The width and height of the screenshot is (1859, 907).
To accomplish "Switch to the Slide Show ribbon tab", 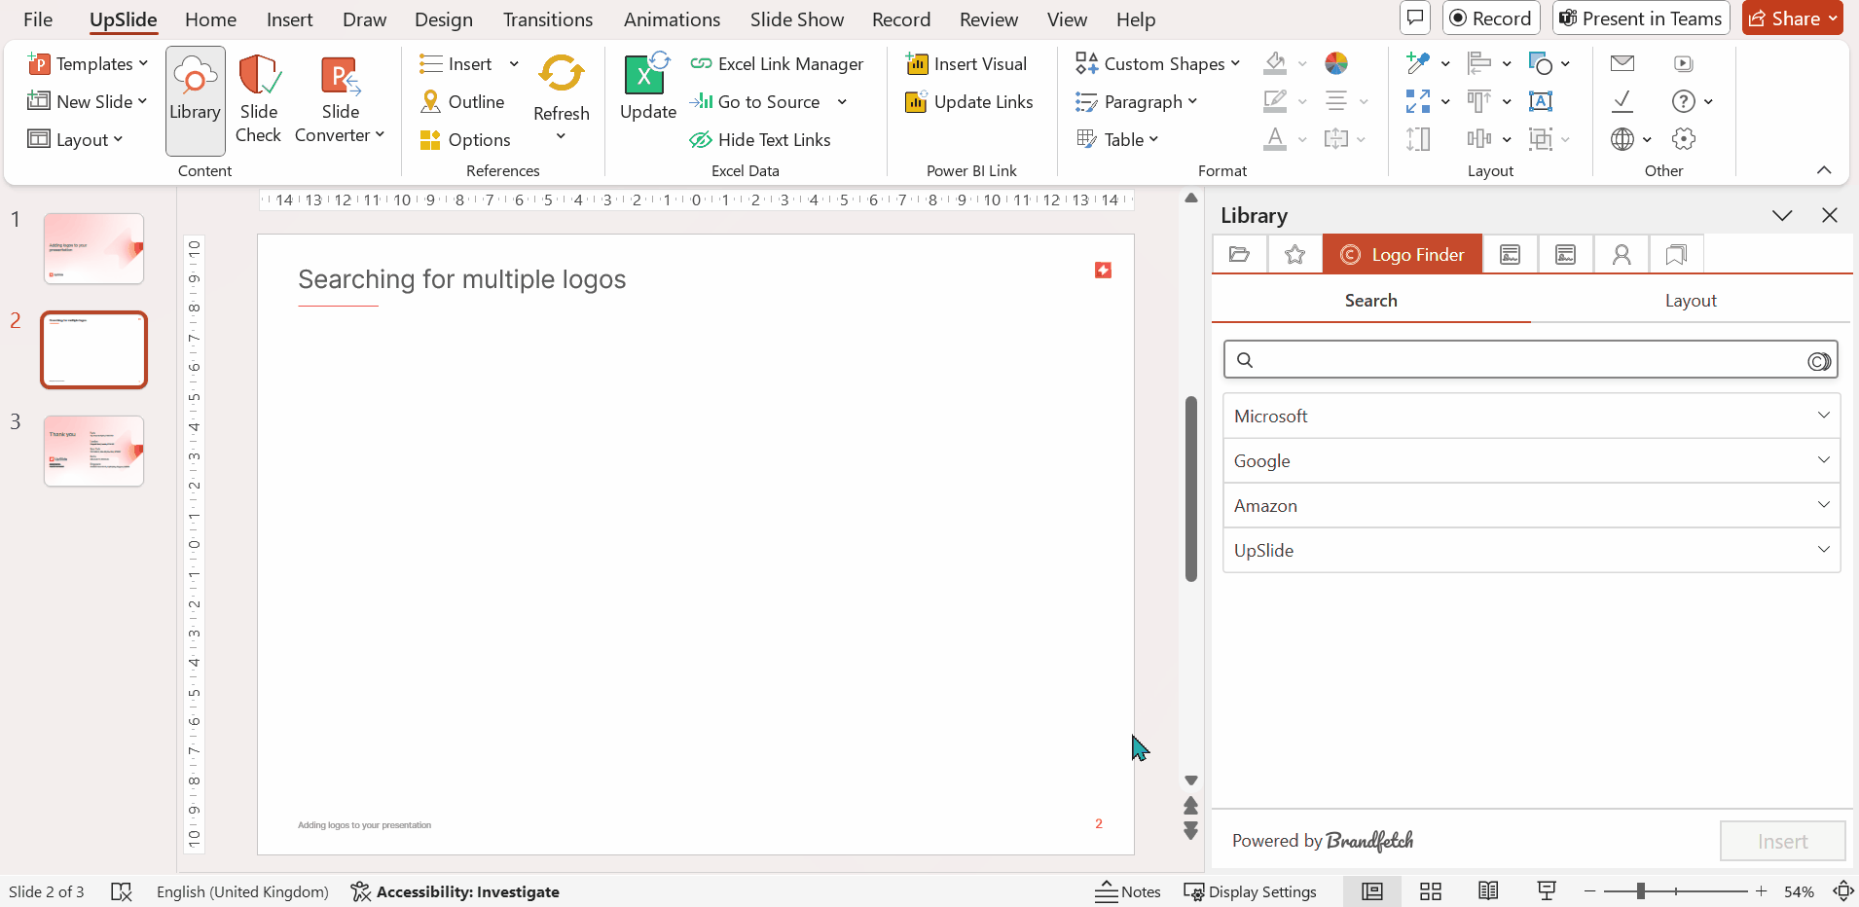I will point(797,19).
